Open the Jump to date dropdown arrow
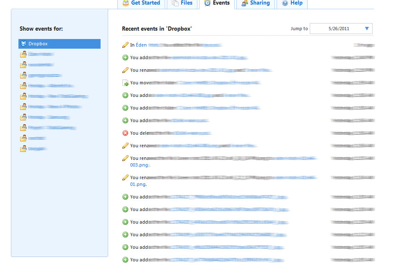This screenshot has height=266, width=399. (367, 29)
